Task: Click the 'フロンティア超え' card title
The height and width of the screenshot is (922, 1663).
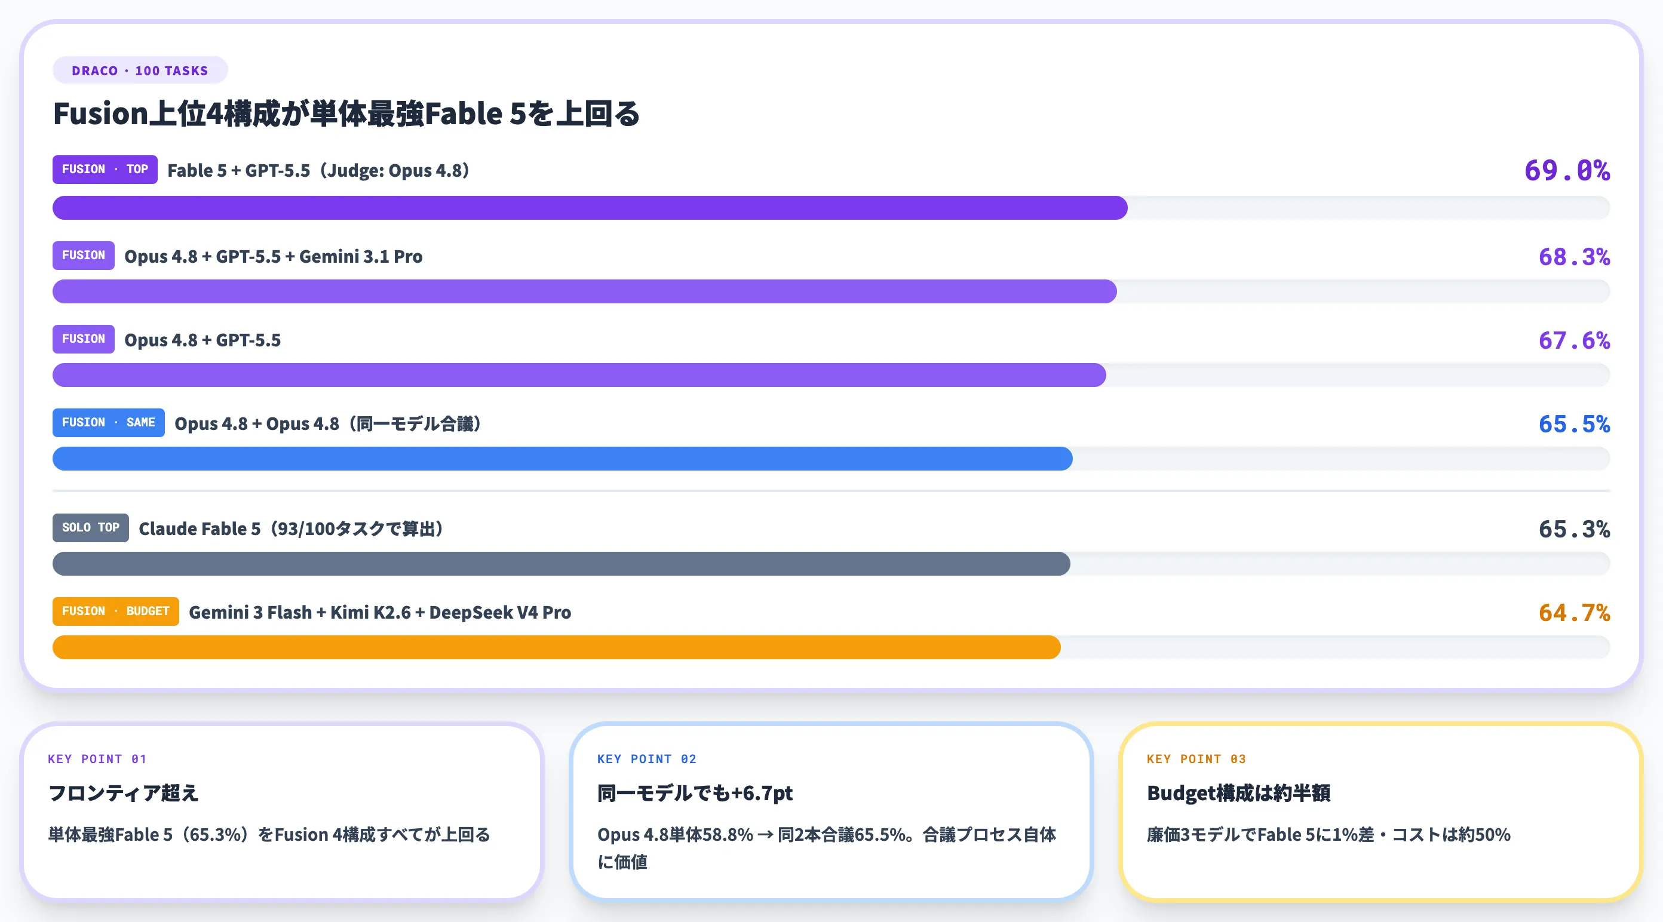Action: tap(123, 793)
